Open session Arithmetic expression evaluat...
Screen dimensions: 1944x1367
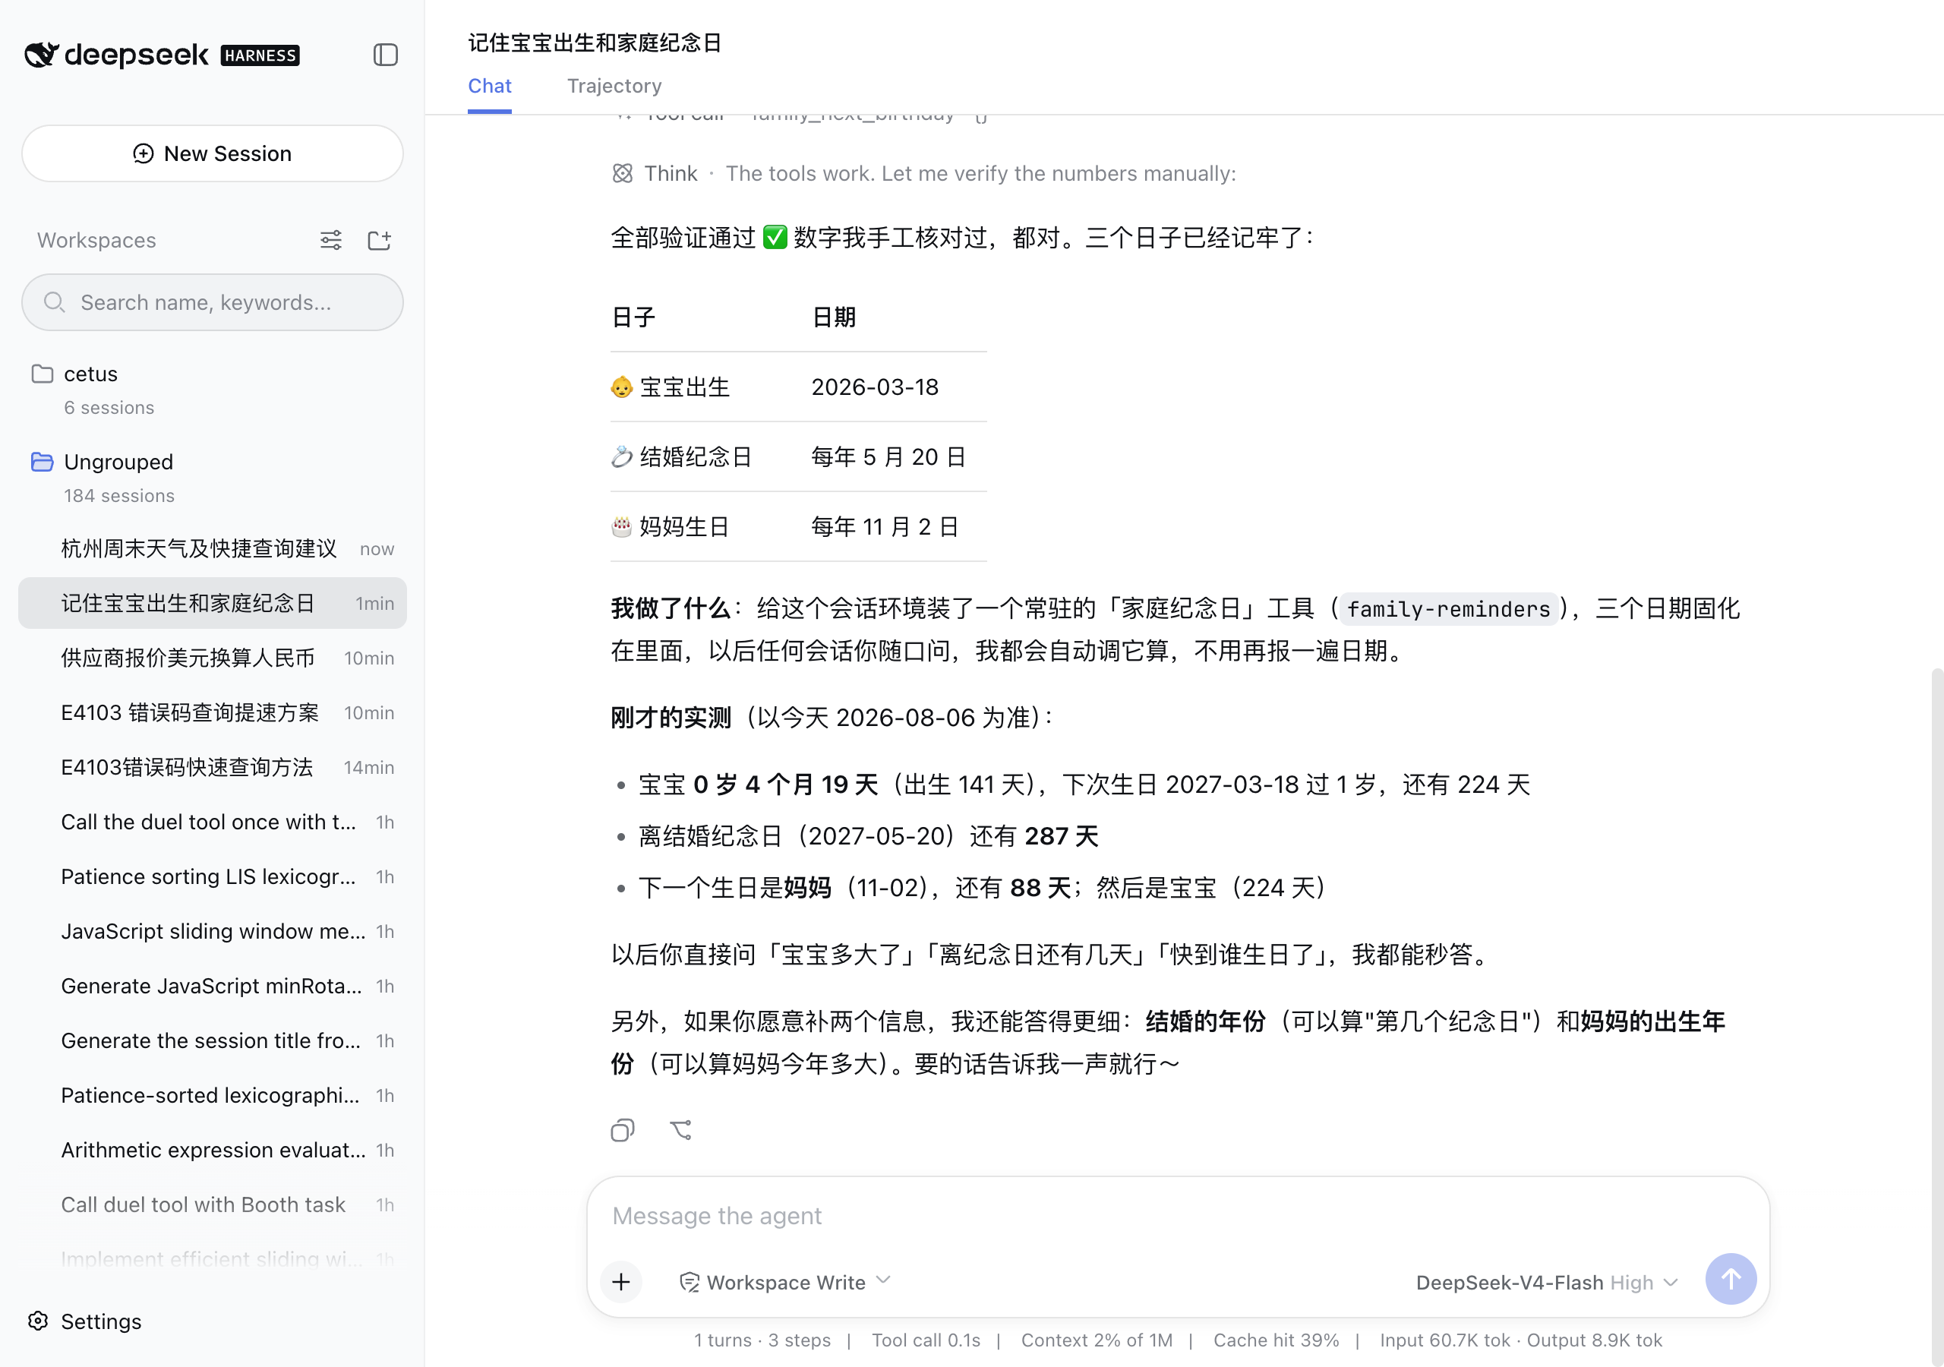point(213,1149)
